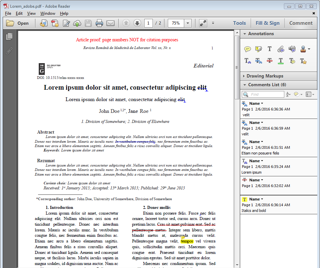
Task: Open the comments options menu dropdown
Action: point(310,94)
